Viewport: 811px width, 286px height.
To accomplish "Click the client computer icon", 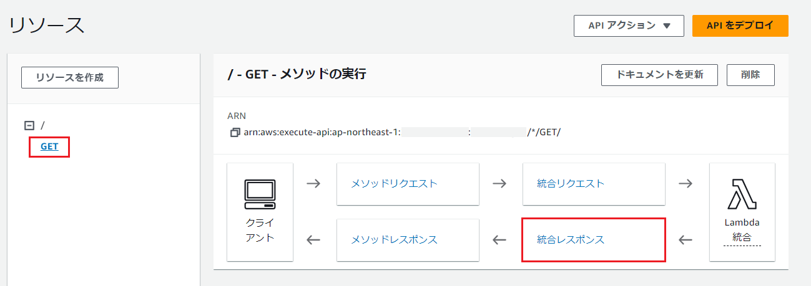I will [260, 194].
